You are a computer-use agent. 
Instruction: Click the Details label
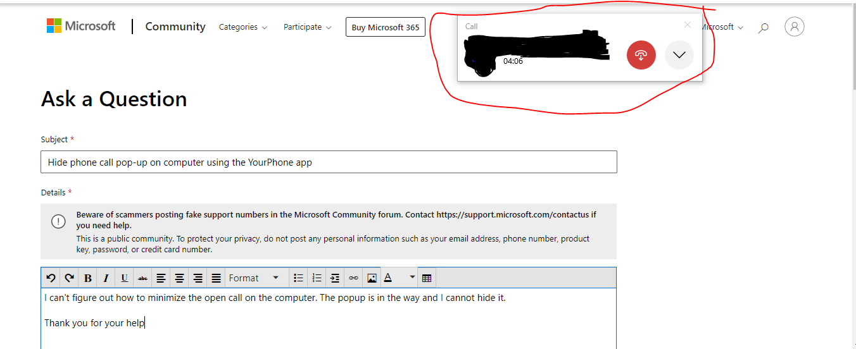tap(53, 192)
